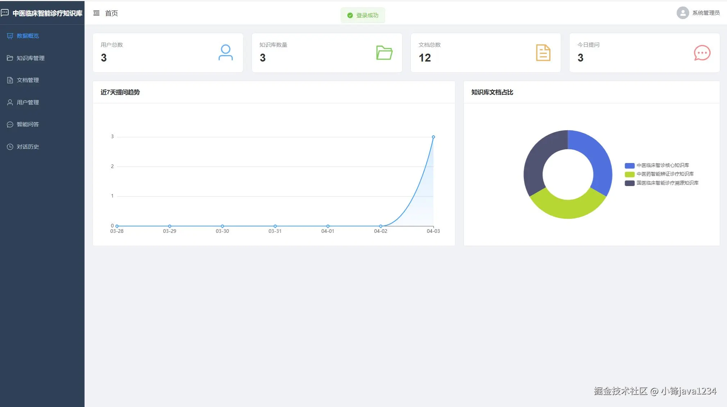Open the 系统管理员 user dropdown
The image size is (727, 407).
[705, 13]
